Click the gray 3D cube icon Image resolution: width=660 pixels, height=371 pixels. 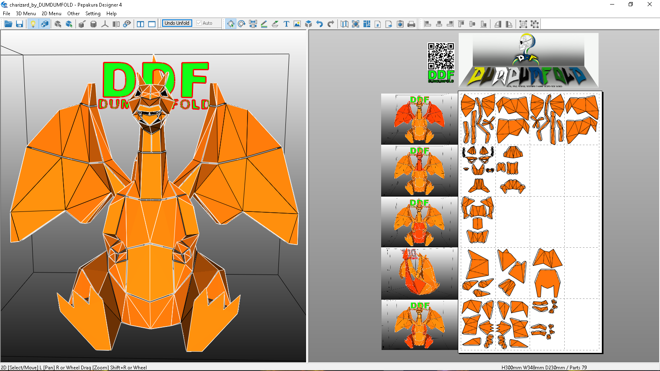click(x=308, y=24)
